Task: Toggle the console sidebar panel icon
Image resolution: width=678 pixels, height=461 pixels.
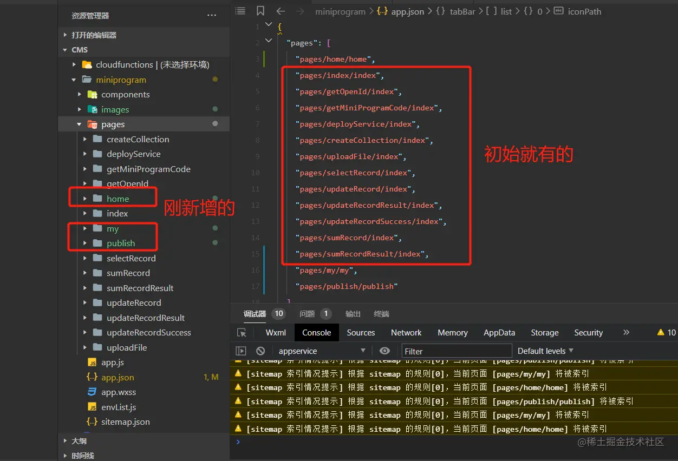Action: [242, 351]
